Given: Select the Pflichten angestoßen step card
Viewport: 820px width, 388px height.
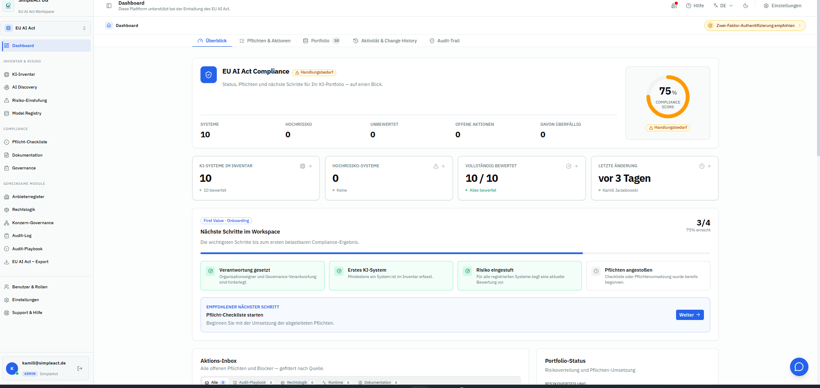Looking at the screenshot, I should point(648,276).
